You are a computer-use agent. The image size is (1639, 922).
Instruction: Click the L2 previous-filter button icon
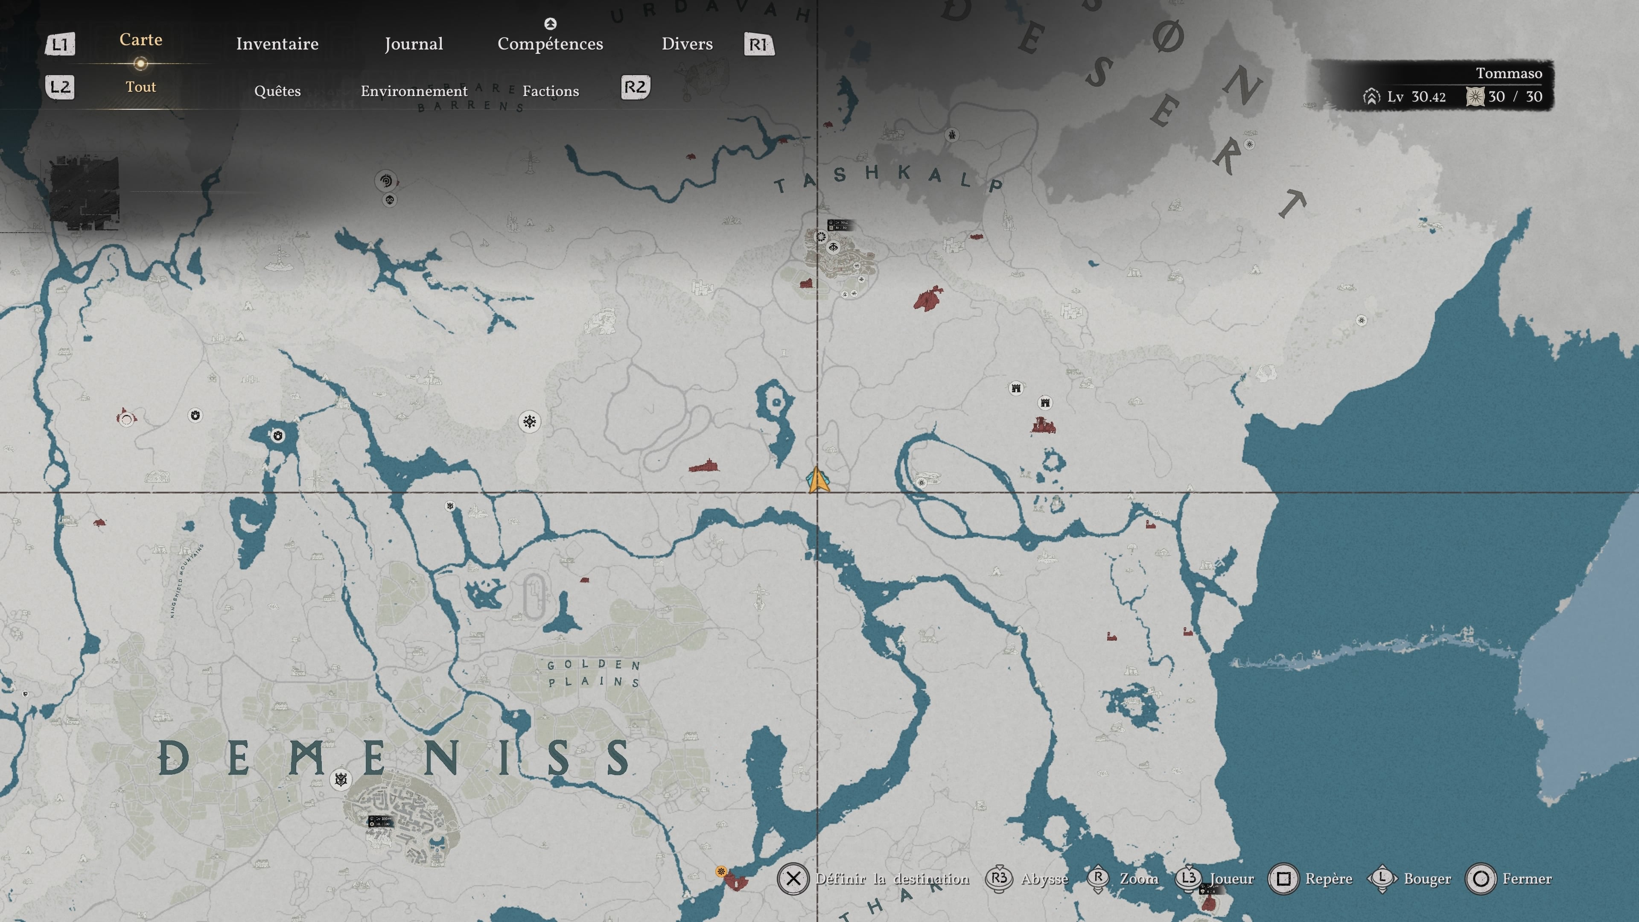tap(61, 87)
